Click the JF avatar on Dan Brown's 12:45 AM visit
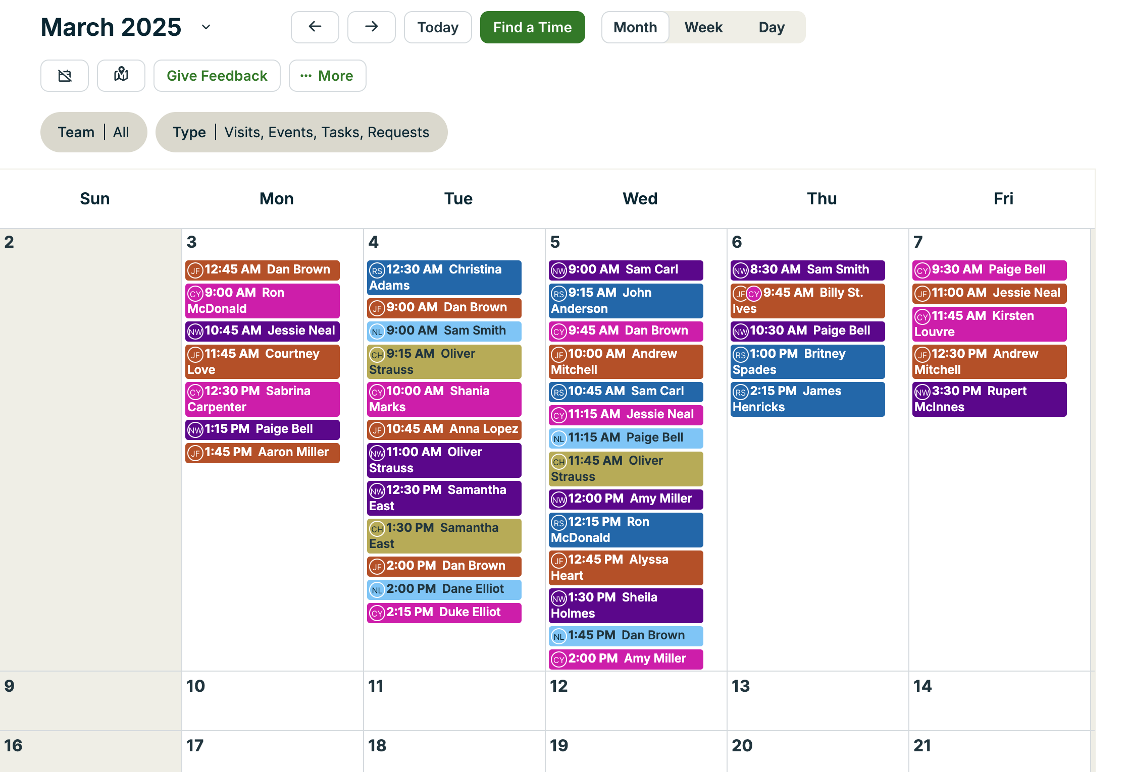This screenshot has height=772, width=1130. (x=196, y=269)
